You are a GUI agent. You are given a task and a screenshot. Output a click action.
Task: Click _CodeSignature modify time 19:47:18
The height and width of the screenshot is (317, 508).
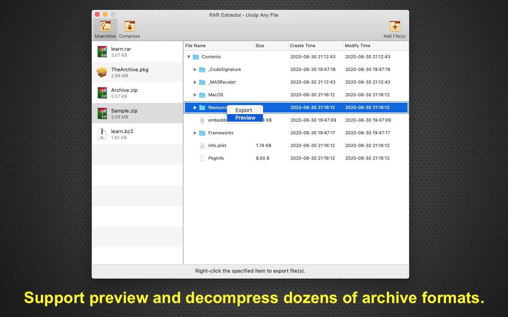point(368,69)
